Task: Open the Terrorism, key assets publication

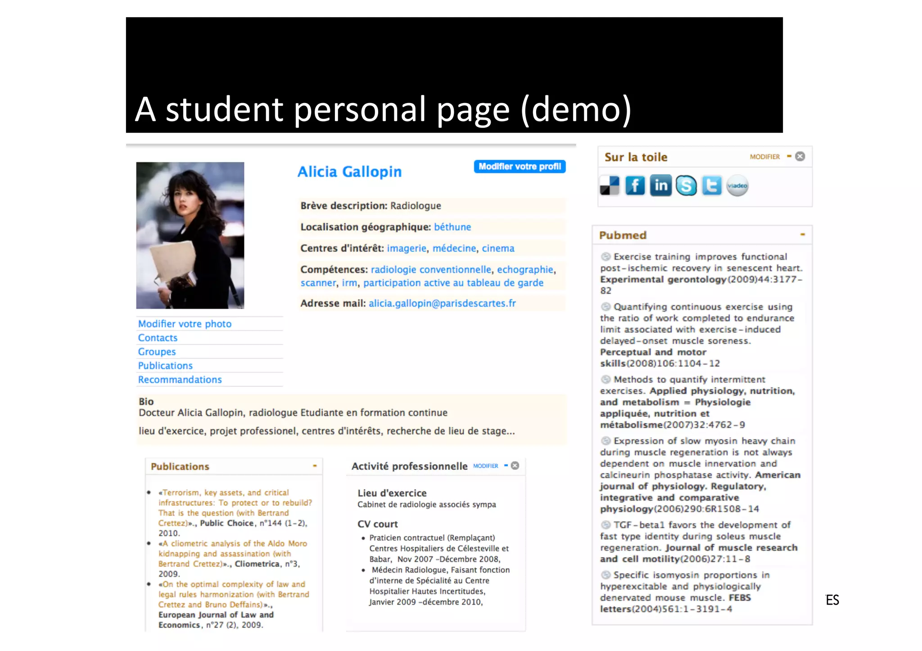Action: pyautogui.click(x=235, y=507)
